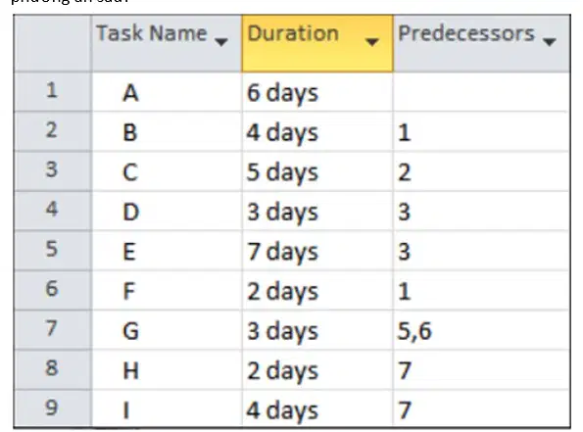Click the task name cell G
The height and width of the screenshot is (432, 583).
[x=167, y=330]
